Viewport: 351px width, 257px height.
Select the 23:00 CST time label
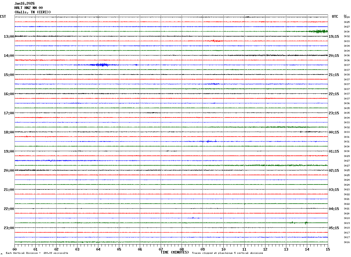[9, 228]
